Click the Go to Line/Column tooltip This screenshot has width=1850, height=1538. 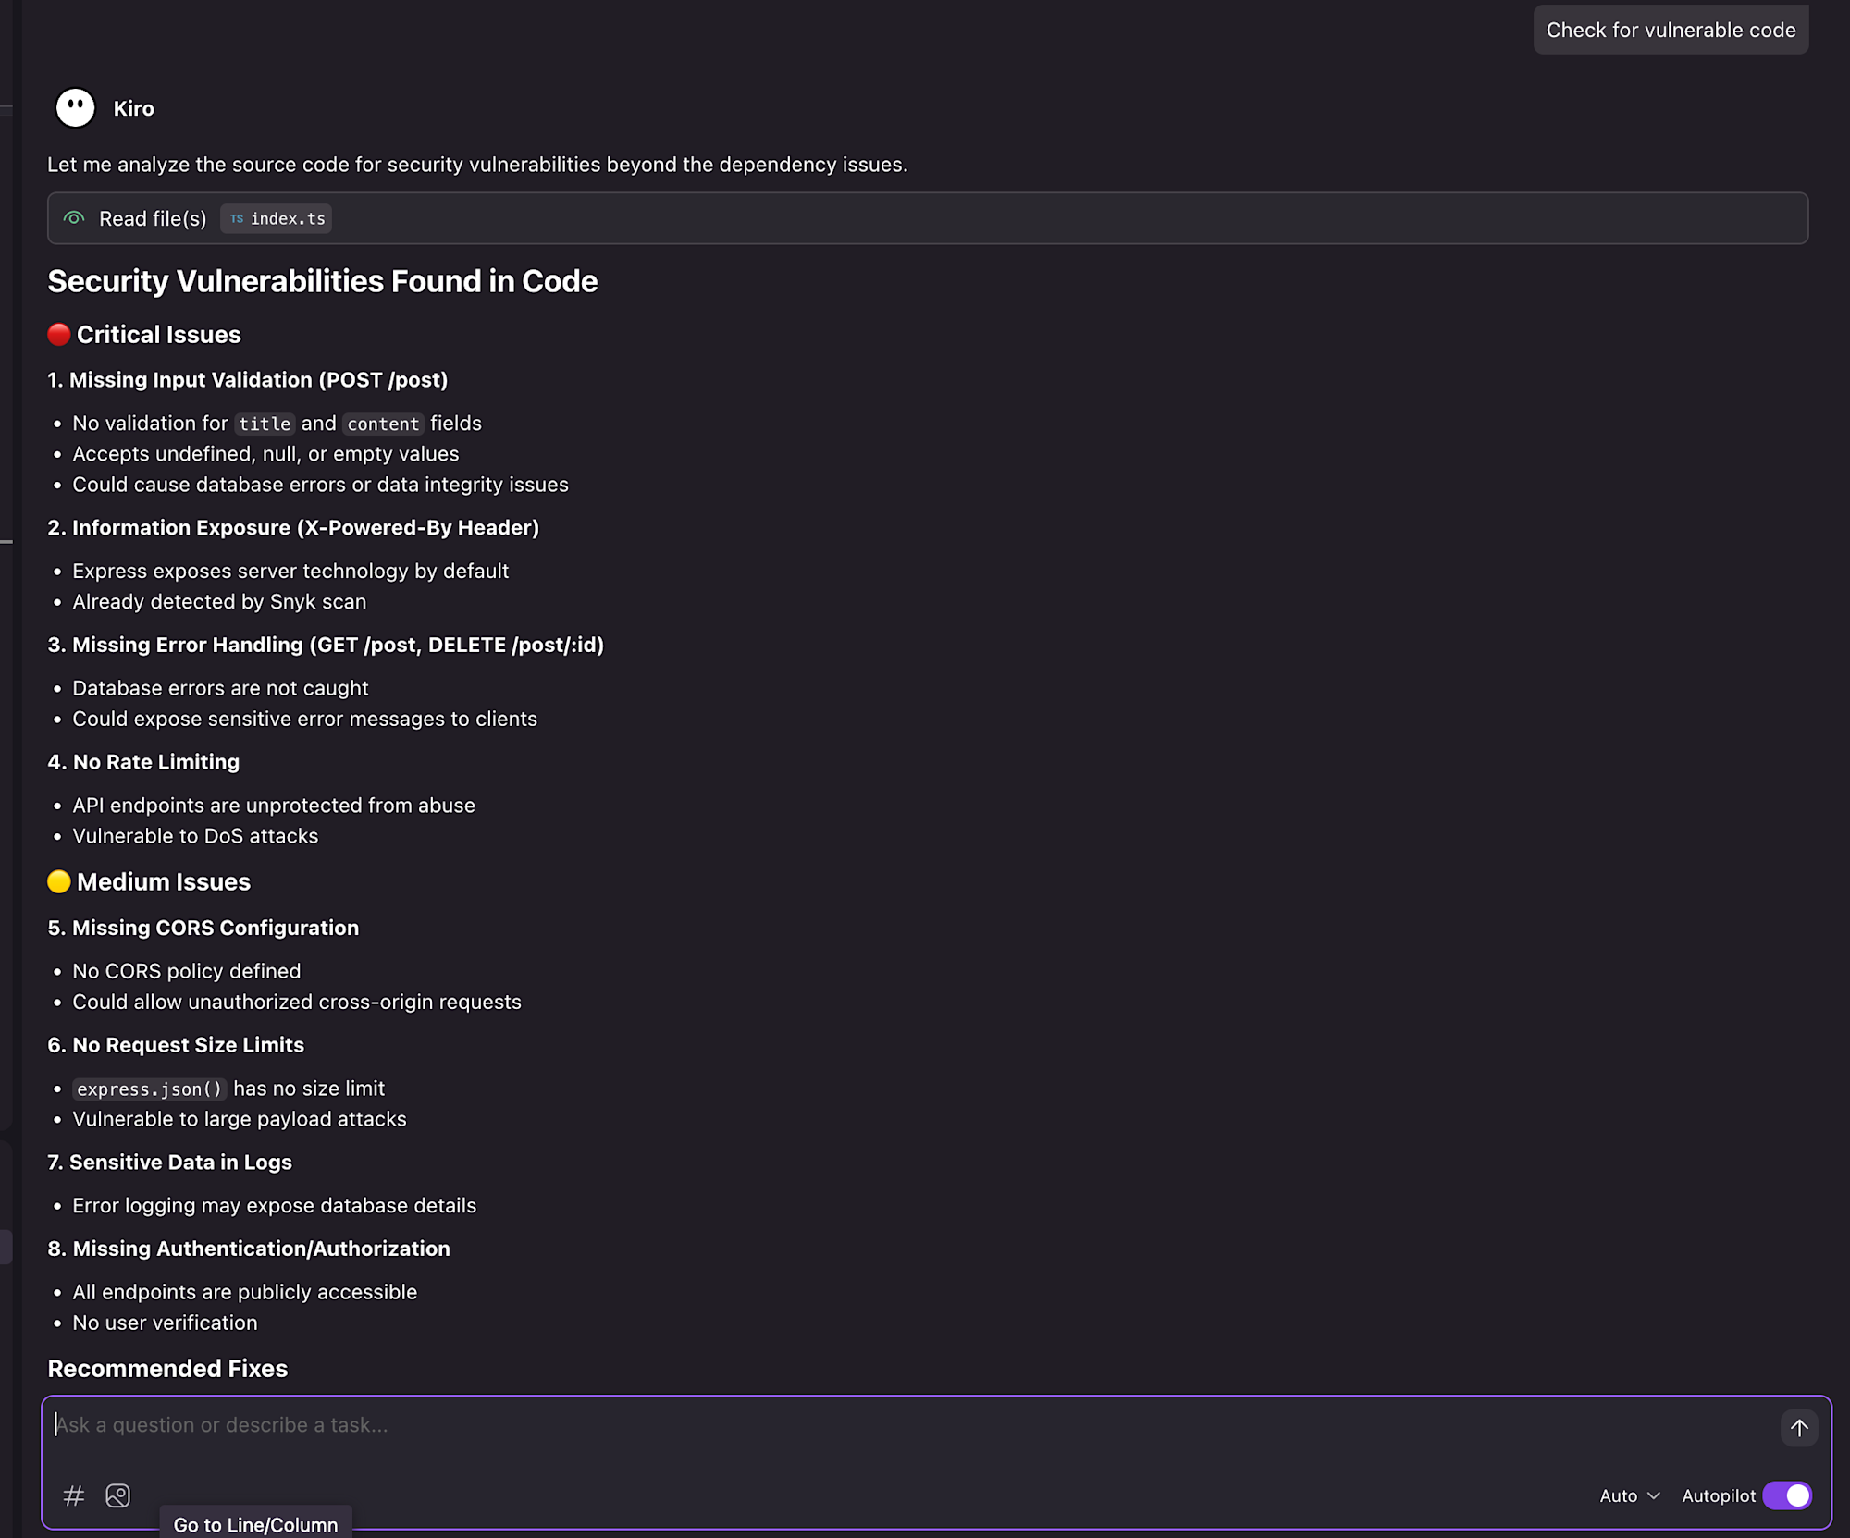(x=255, y=1525)
